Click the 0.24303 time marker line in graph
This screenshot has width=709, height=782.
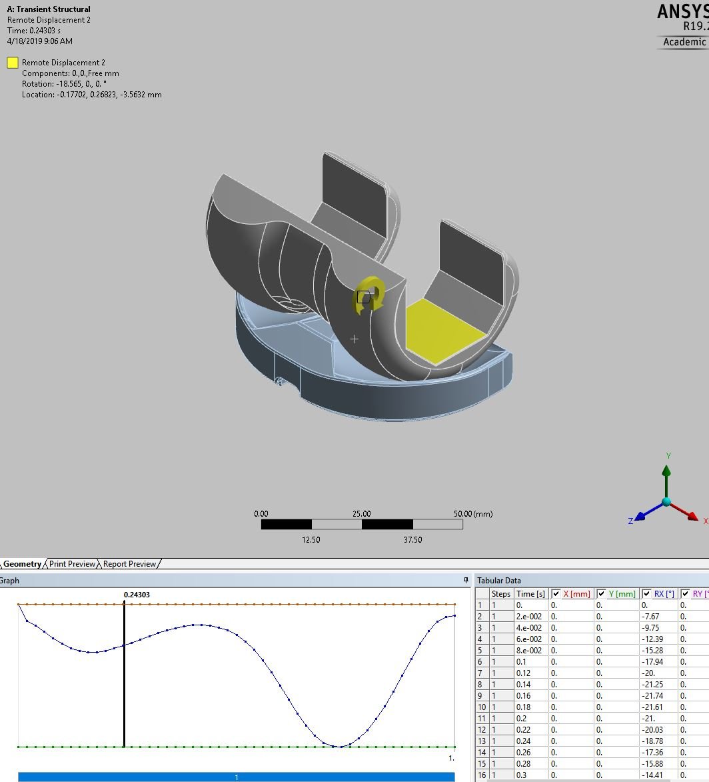[x=124, y=673]
